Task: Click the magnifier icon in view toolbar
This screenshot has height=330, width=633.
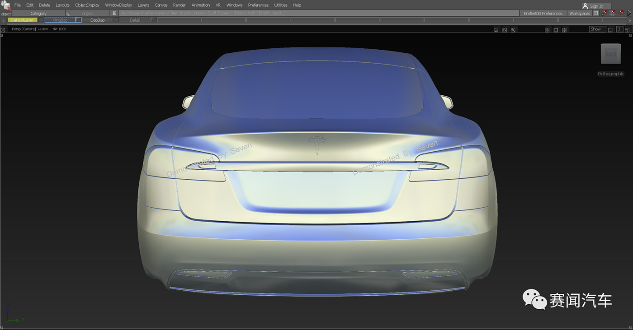Action: 513,30
